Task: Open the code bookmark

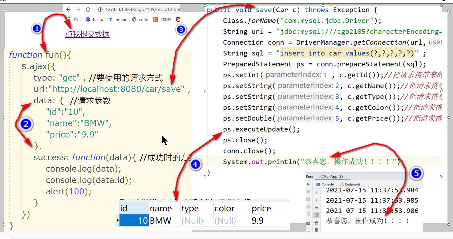Action: point(140,19)
